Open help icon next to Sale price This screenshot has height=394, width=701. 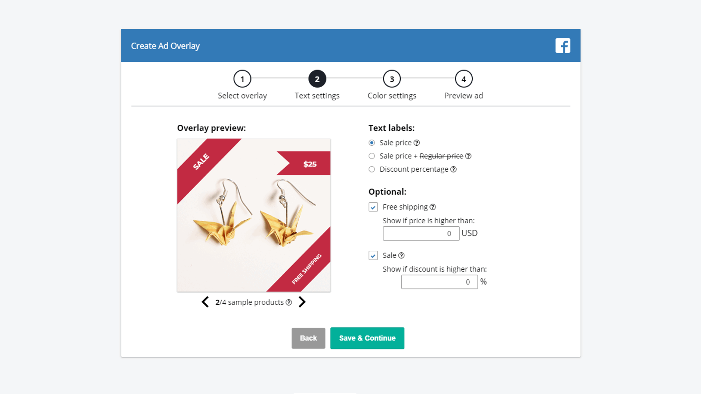tap(417, 143)
